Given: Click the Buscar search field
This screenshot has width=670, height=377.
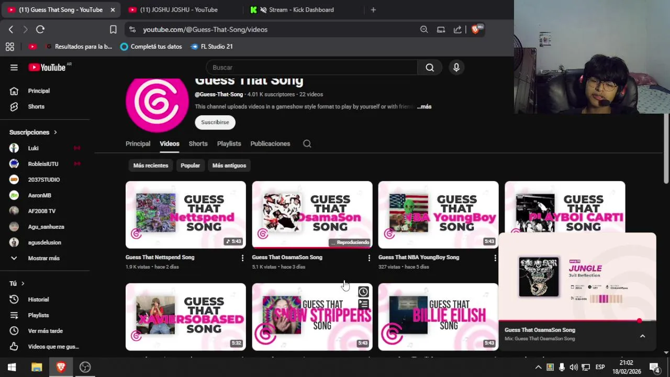Looking at the screenshot, I should tap(312, 68).
